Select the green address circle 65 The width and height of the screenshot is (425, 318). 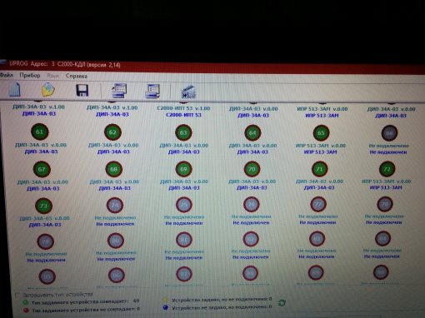[x=321, y=133]
